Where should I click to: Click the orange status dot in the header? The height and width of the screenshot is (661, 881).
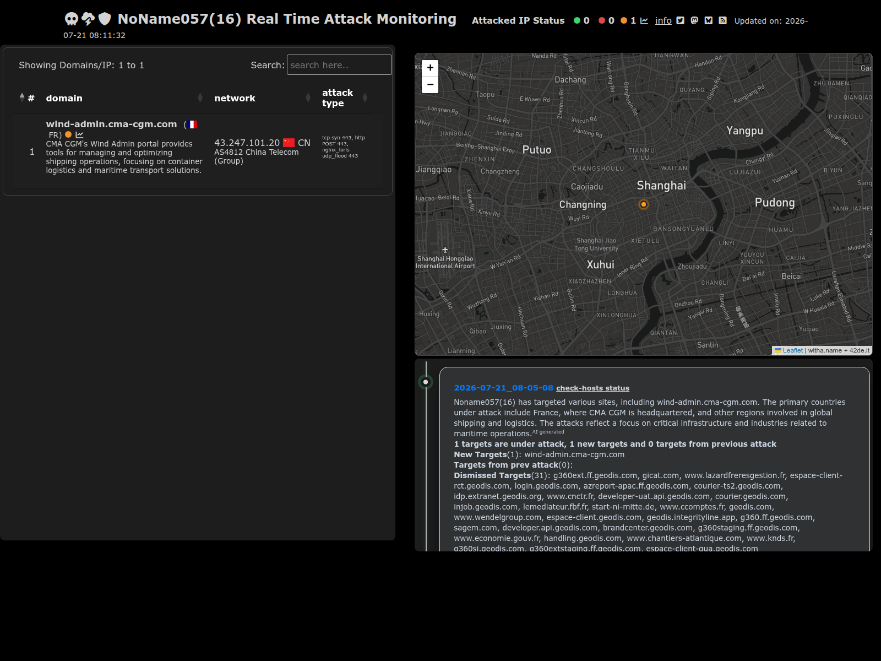coord(624,20)
